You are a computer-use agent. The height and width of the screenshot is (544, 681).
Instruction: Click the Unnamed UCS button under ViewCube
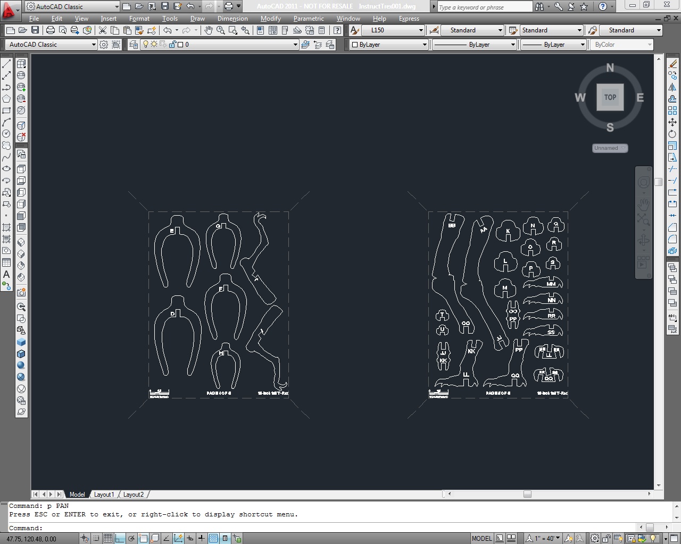(x=610, y=148)
